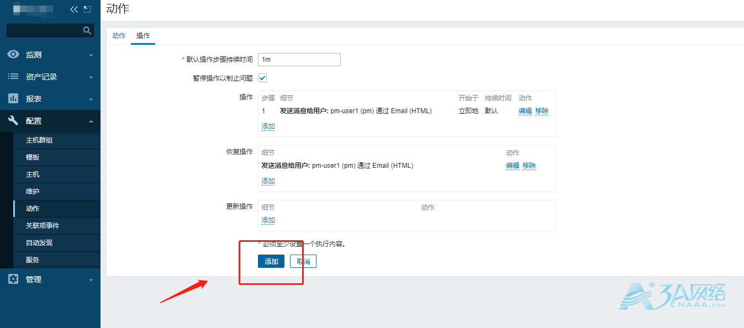The height and width of the screenshot is (328, 744).
Task: Click the 管理 gear icon
Action: 13,279
